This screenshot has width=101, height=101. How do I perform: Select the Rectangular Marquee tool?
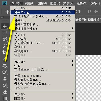(5, 33)
